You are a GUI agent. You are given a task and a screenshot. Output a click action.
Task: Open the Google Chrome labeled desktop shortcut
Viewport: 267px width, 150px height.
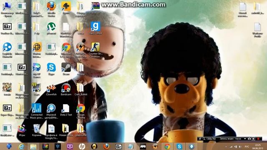pyautogui.click(x=81, y=111)
